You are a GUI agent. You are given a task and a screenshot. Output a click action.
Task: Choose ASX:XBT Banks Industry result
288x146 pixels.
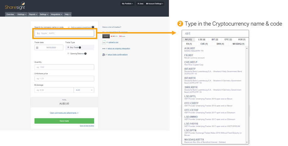tap(214, 49)
